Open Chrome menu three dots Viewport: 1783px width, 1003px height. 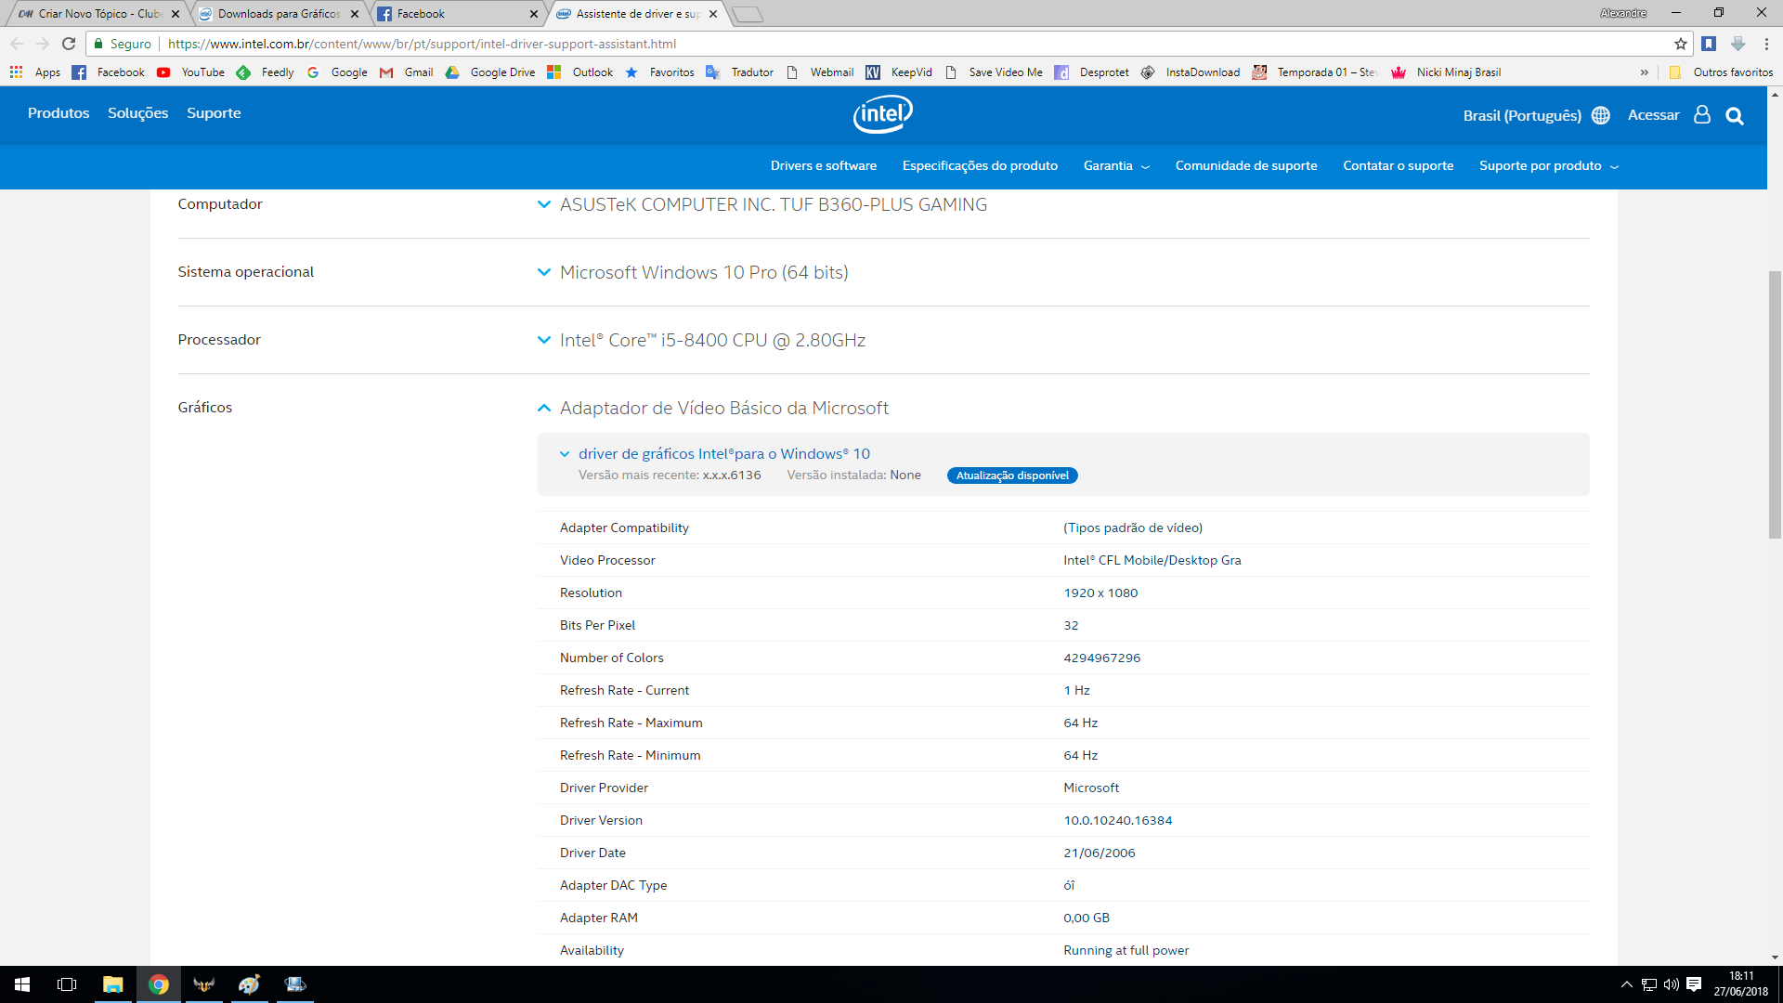(x=1766, y=44)
